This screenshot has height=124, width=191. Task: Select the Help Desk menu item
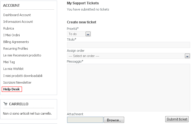pos(12,89)
